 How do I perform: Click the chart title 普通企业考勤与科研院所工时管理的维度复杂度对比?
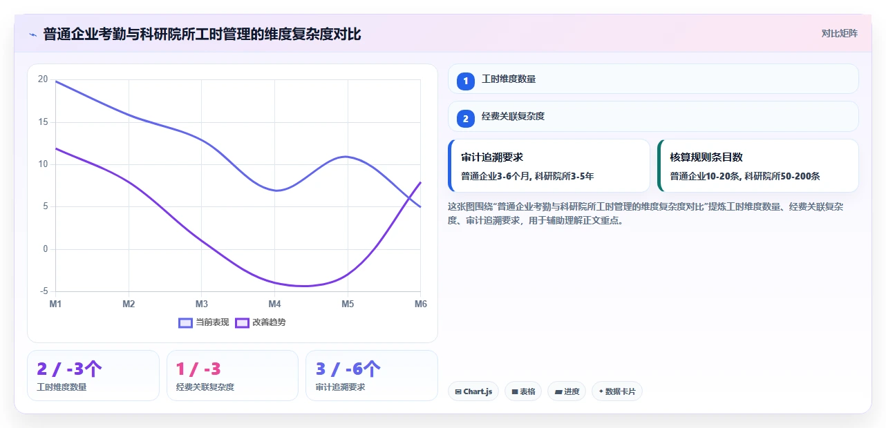(x=202, y=34)
